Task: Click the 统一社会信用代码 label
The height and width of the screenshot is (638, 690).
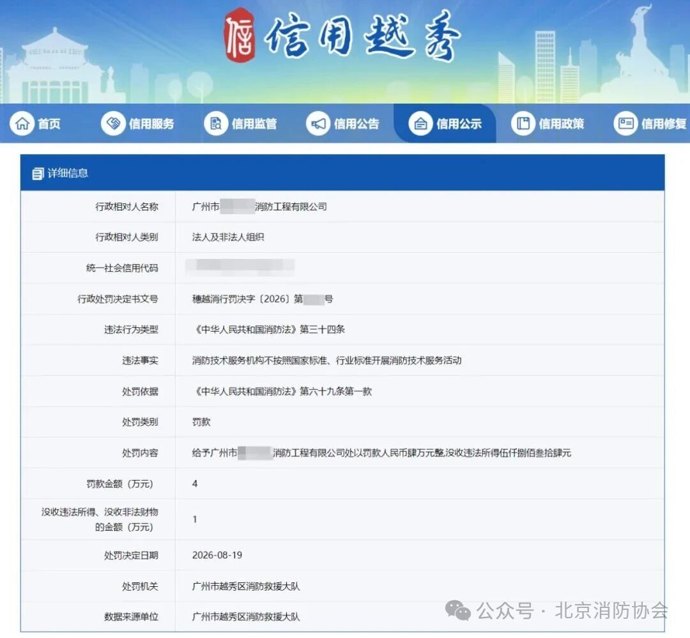Action: coord(122,268)
